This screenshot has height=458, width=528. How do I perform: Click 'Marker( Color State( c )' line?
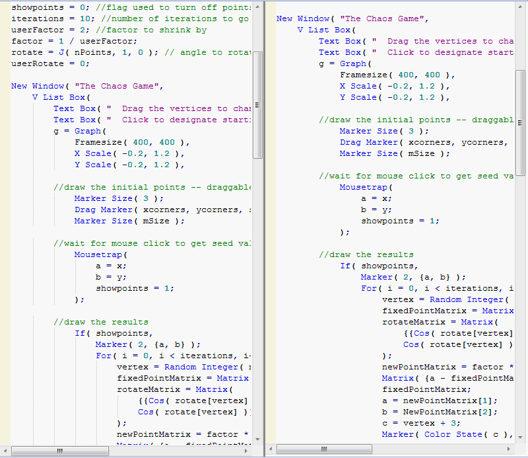click(x=448, y=434)
